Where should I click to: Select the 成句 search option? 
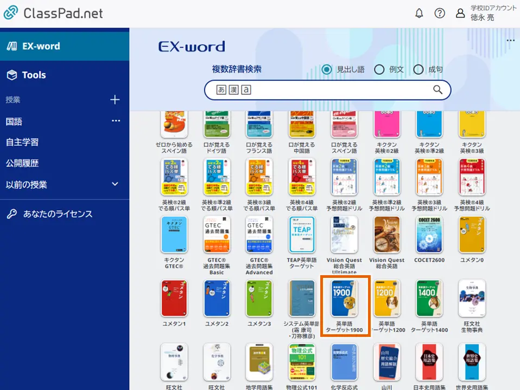tap(418, 69)
